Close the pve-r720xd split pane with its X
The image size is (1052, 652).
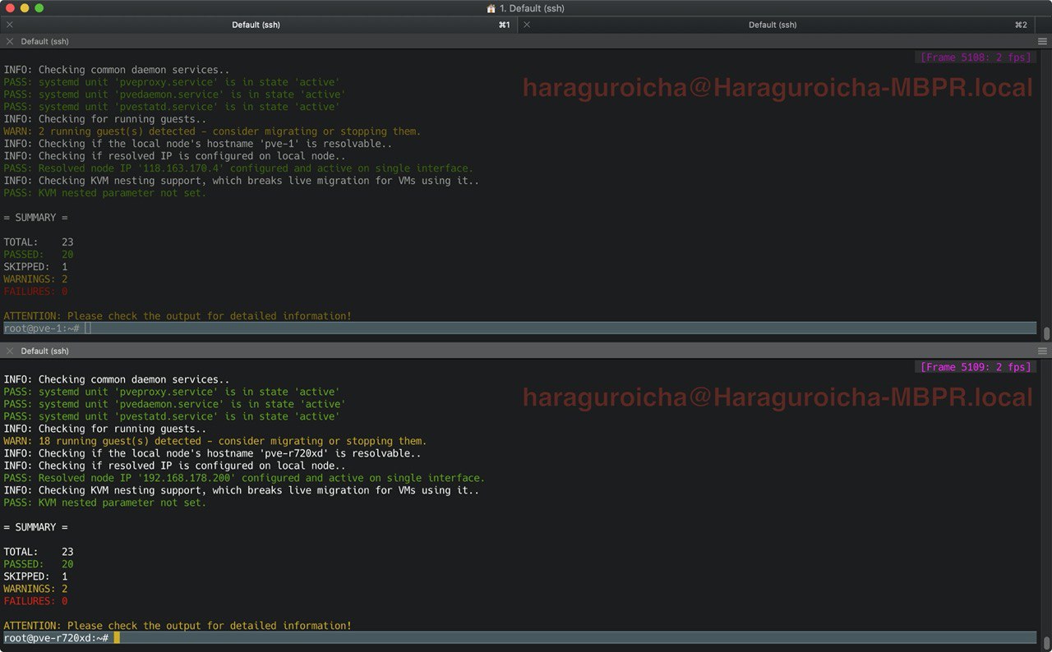point(10,351)
